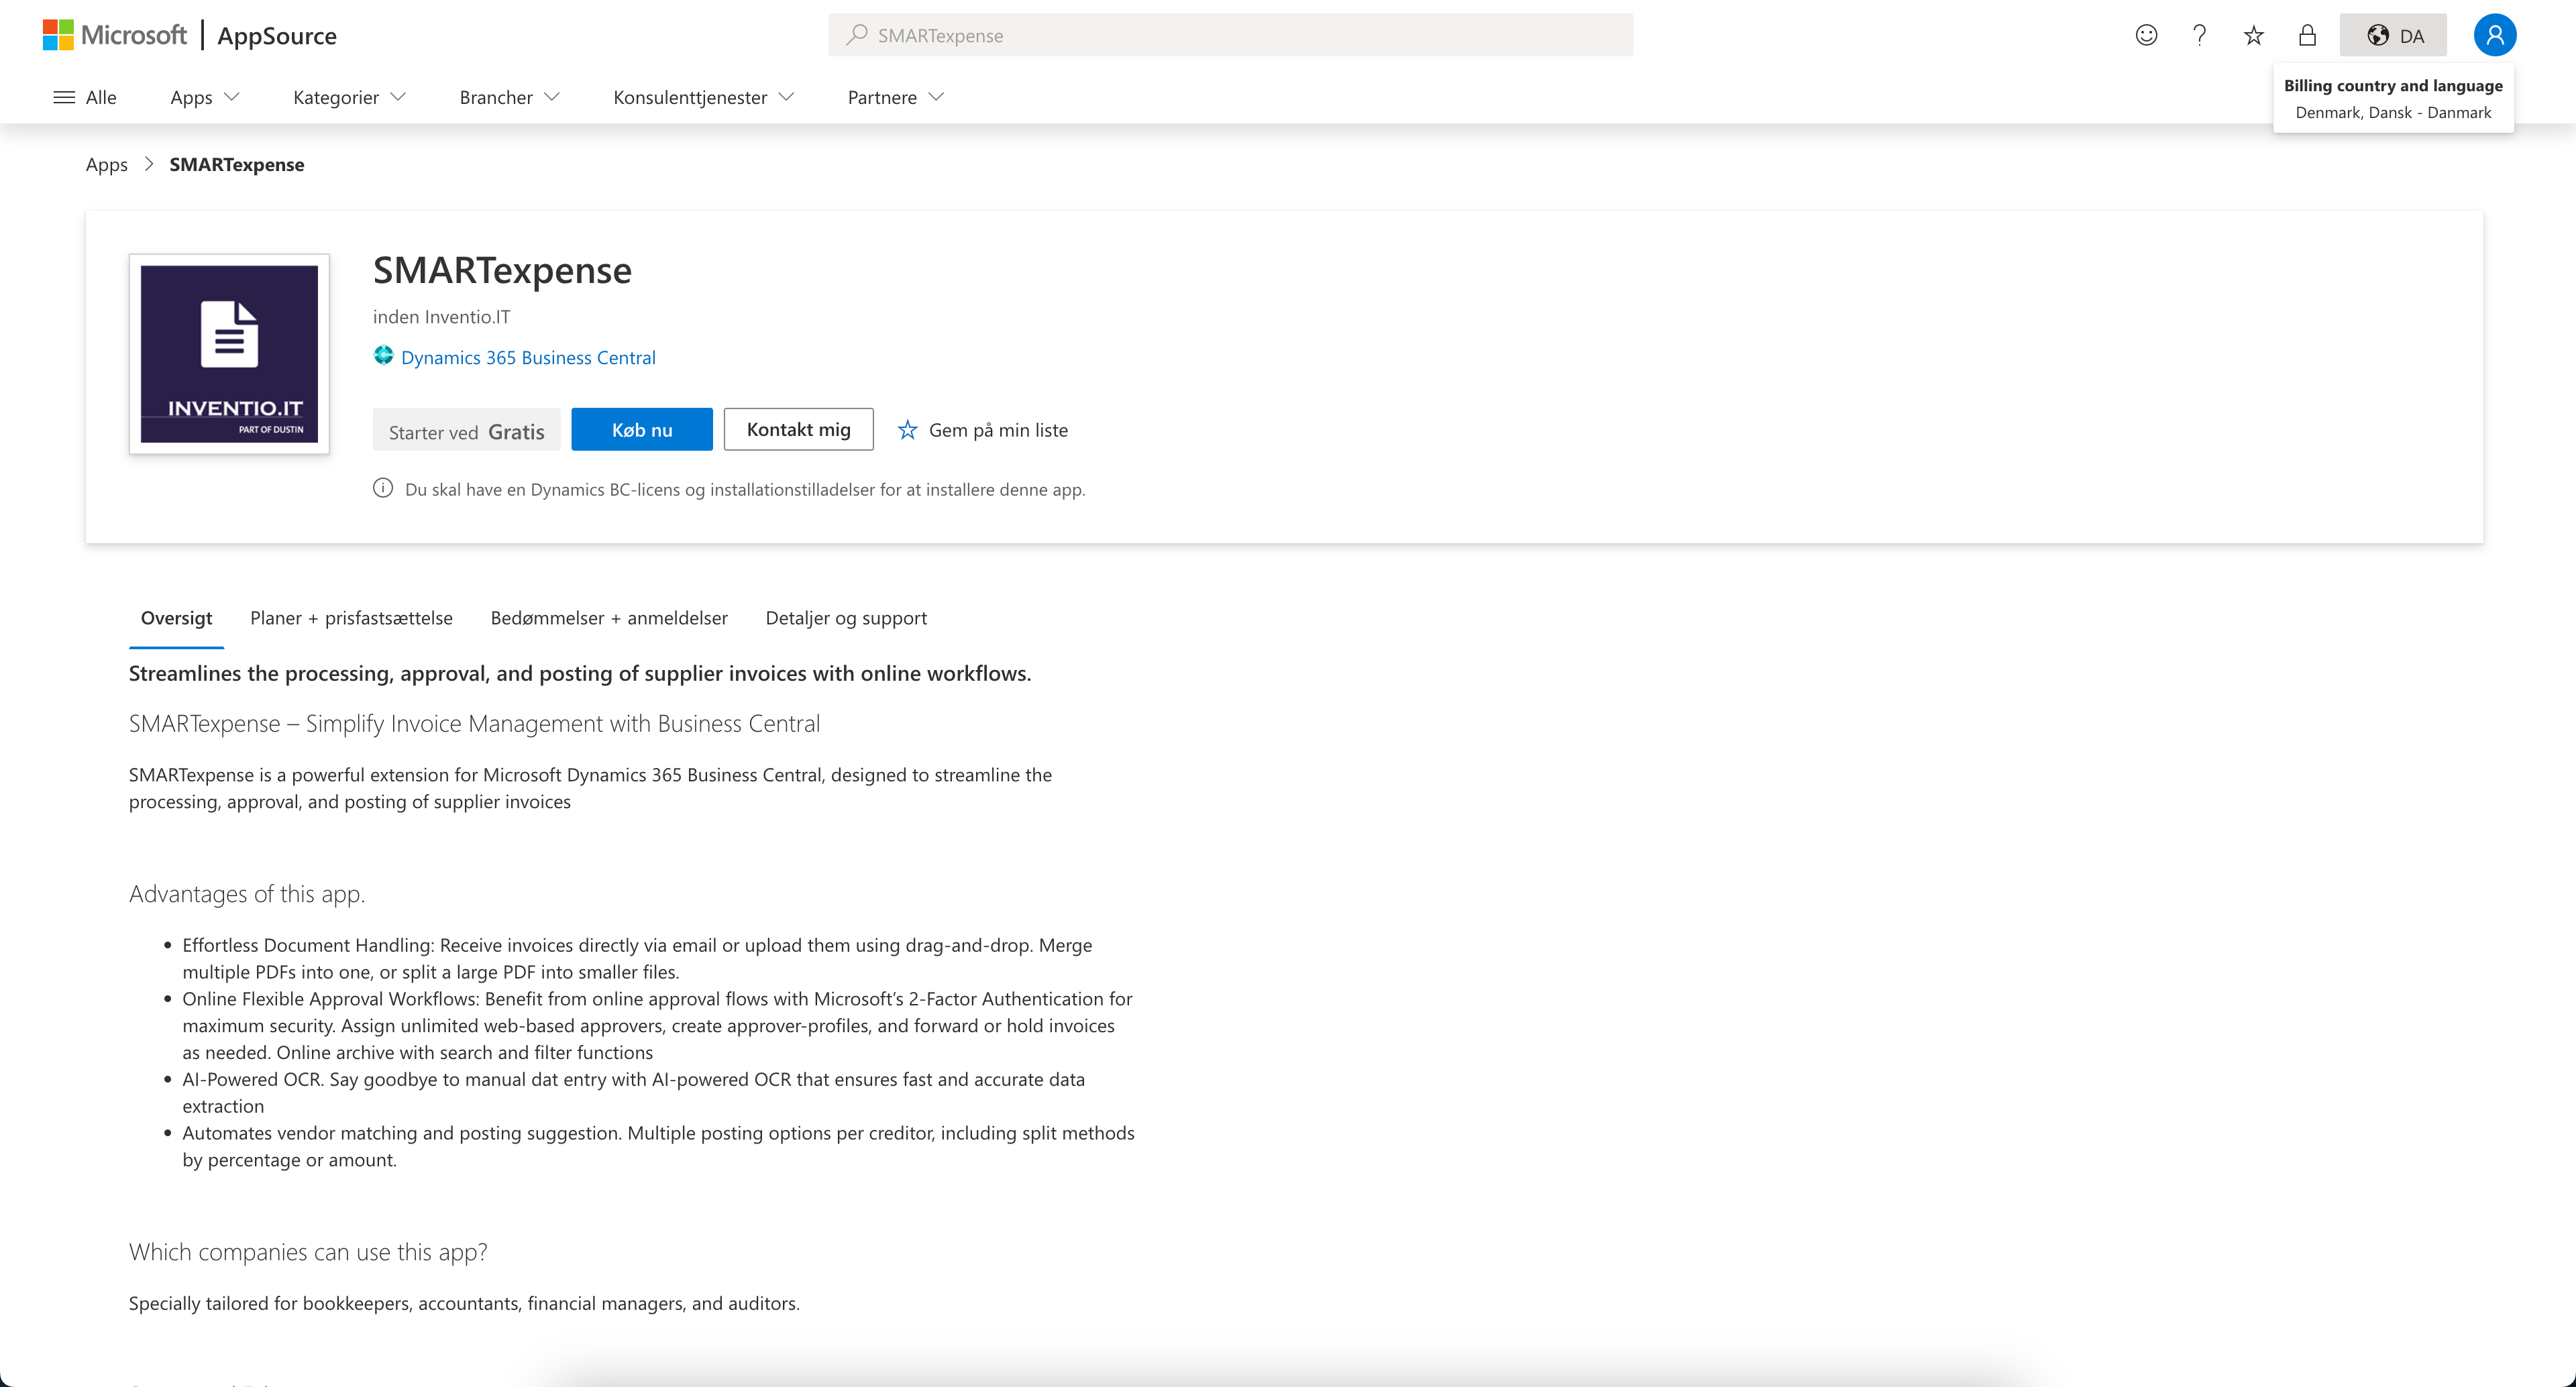Open Konsulenttjenester dropdown menu
This screenshot has width=2576, height=1387.
(703, 97)
